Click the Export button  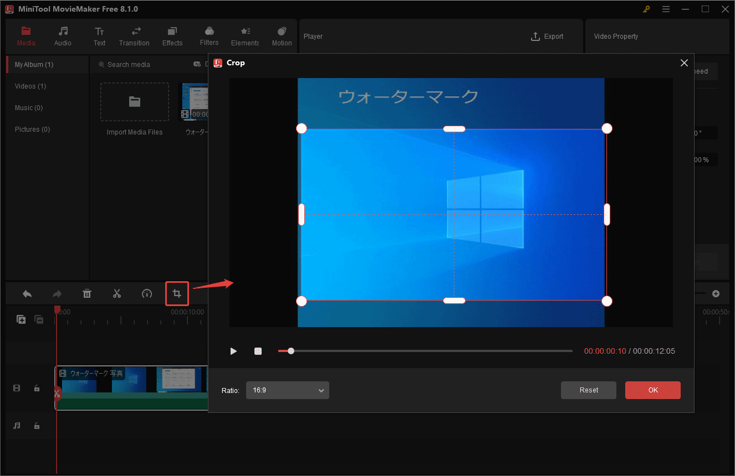(547, 37)
